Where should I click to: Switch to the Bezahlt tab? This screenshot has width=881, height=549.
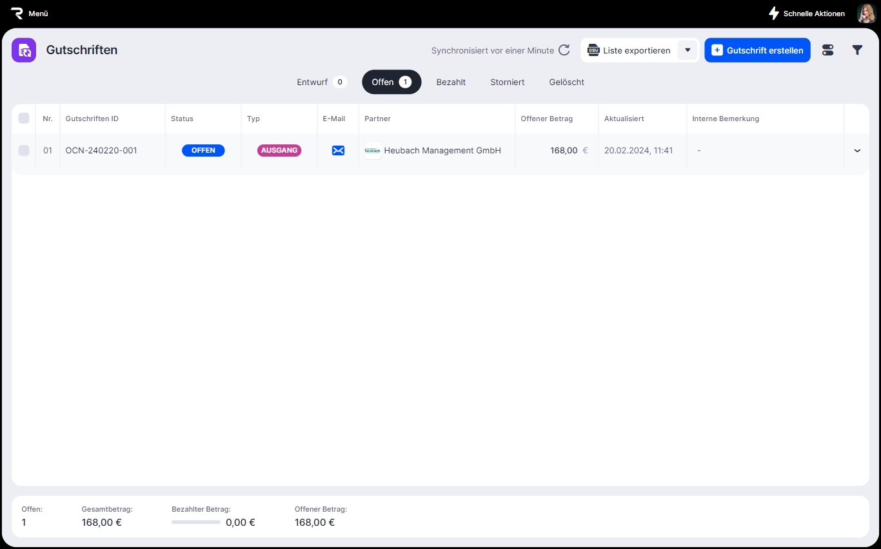point(451,82)
